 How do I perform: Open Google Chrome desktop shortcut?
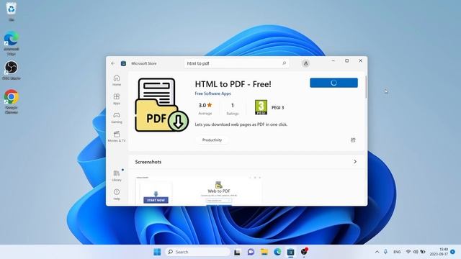coord(12,101)
